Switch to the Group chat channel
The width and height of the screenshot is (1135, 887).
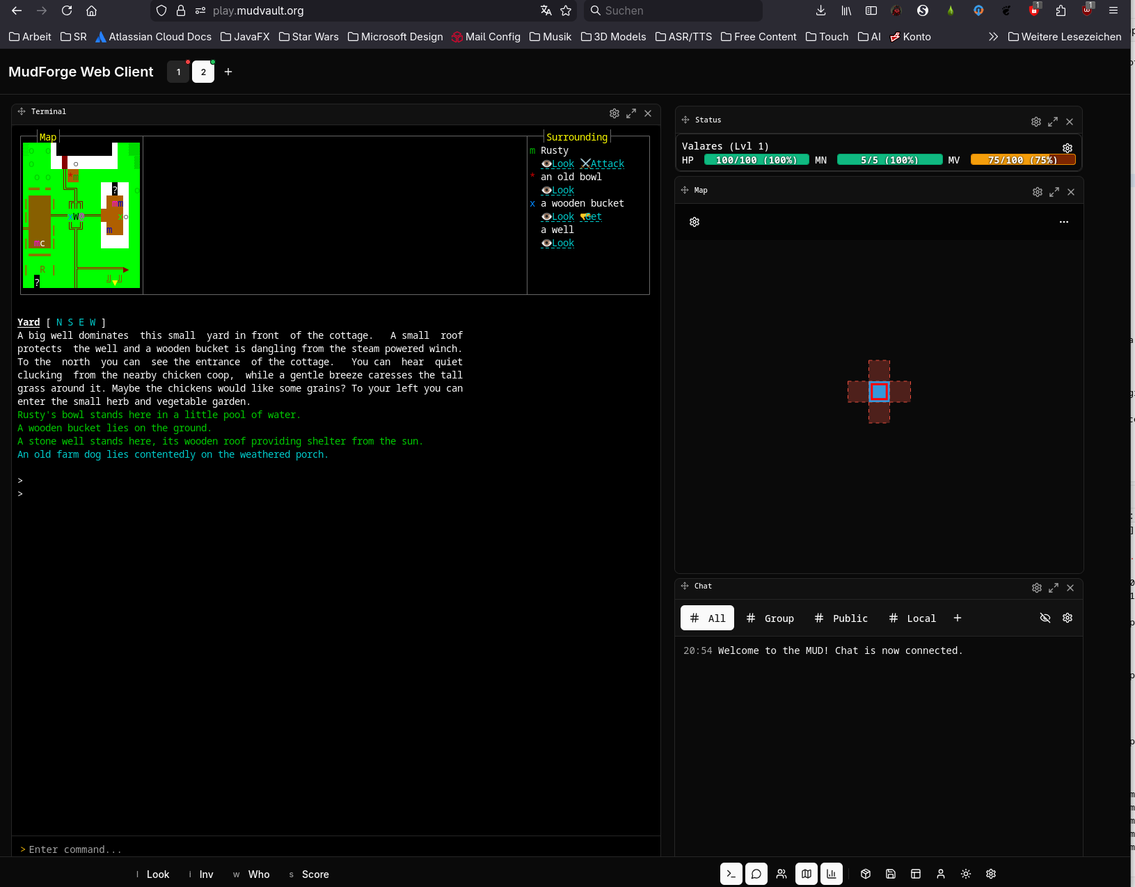770,618
